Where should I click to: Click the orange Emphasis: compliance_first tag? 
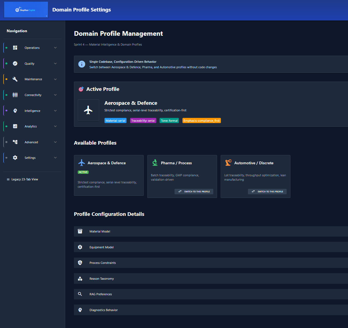[x=202, y=121]
